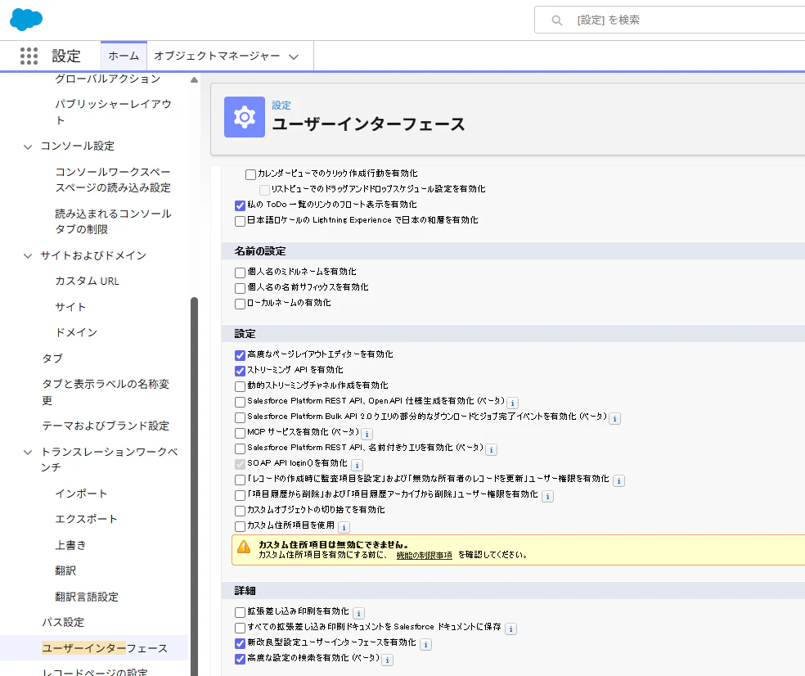The width and height of the screenshot is (805, 676).
Task: Click the gear icon beside ユーザーインターフェース heading
Action: click(x=245, y=117)
